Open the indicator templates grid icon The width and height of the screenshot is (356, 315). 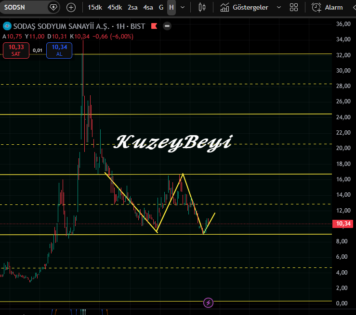[293, 8]
